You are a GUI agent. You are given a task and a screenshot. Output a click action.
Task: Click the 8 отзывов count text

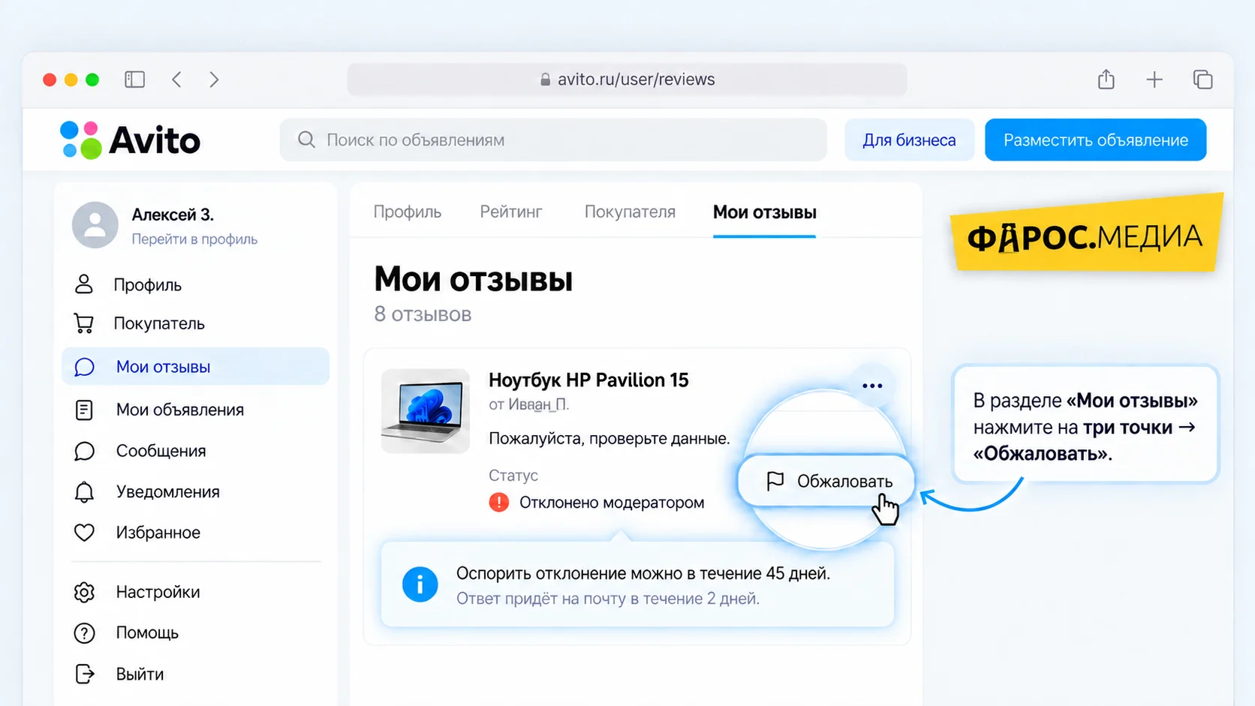pos(423,314)
